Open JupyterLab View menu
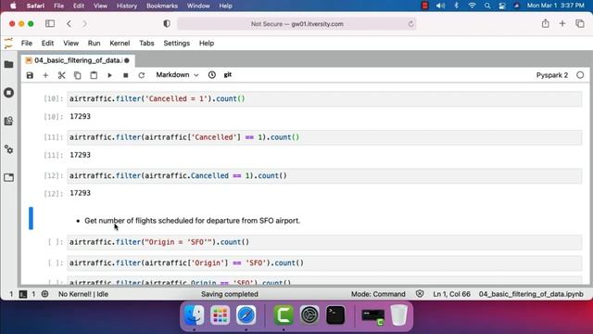 (x=70, y=44)
